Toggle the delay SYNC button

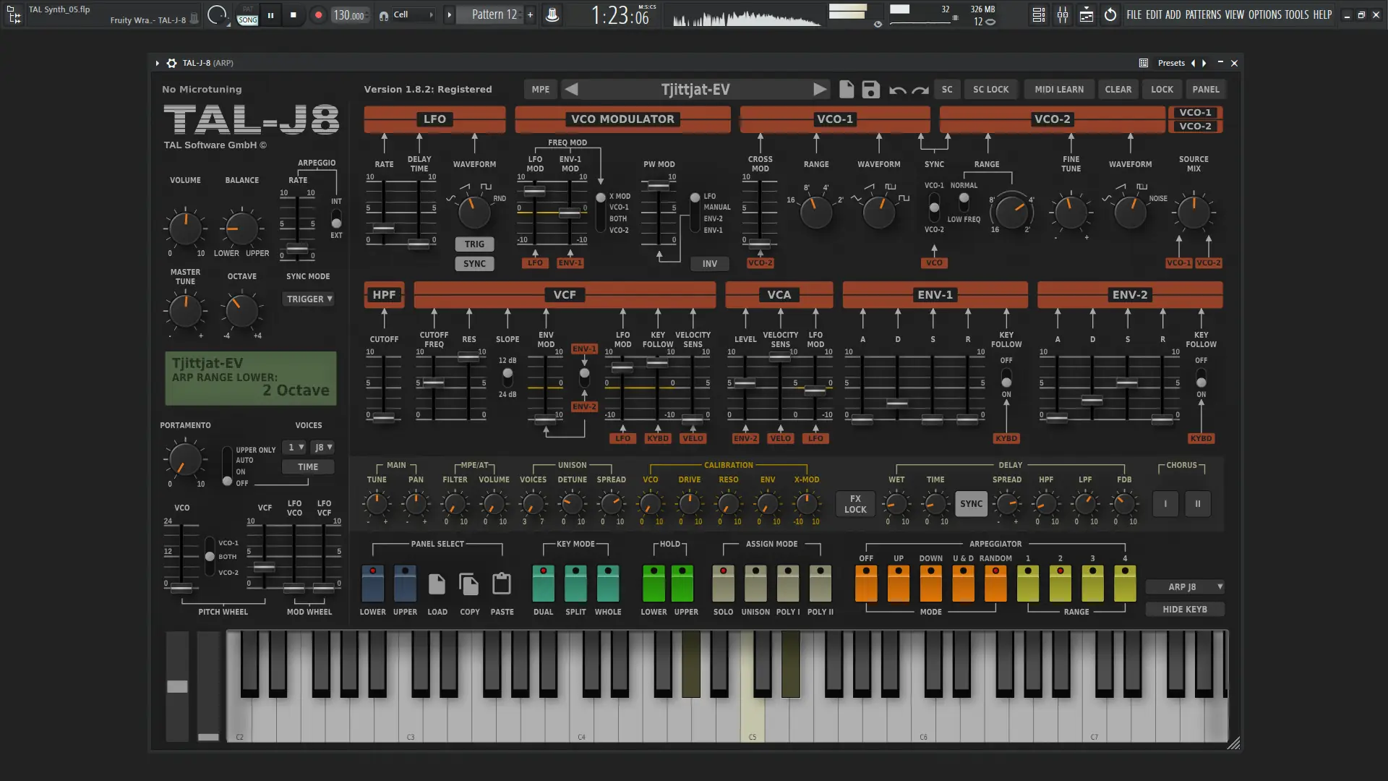[971, 504]
